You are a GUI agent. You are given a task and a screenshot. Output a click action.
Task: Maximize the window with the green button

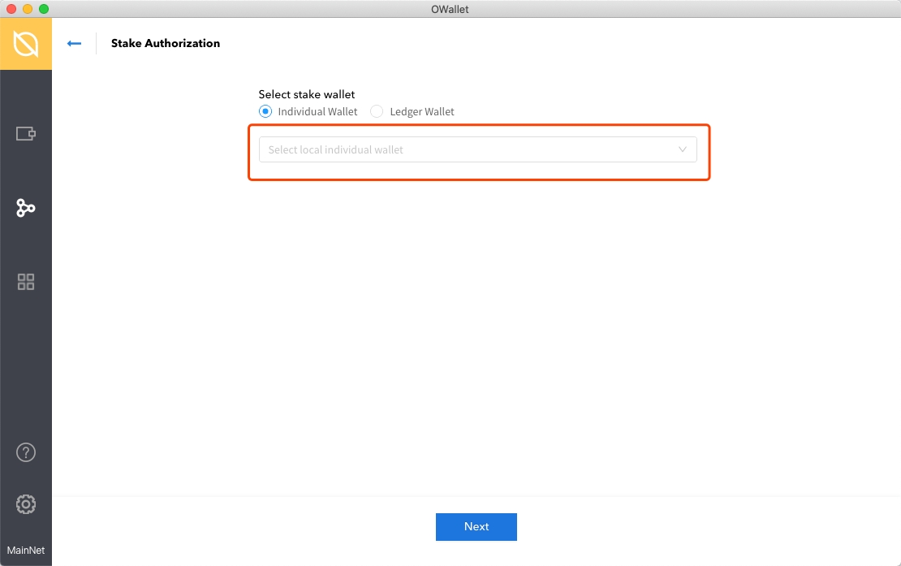click(x=44, y=9)
